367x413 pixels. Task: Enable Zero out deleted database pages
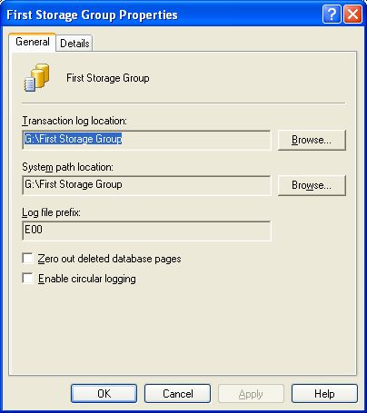coord(28,259)
